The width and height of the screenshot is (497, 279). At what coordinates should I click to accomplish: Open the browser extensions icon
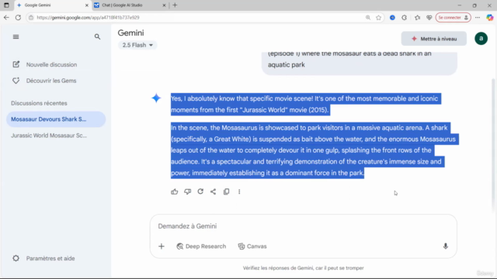point(404,17)
